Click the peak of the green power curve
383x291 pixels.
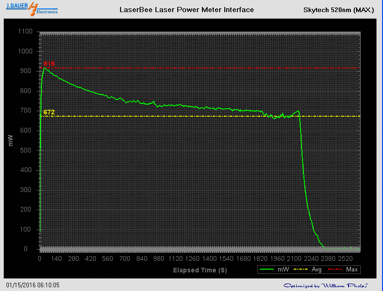tap(45, 68)
